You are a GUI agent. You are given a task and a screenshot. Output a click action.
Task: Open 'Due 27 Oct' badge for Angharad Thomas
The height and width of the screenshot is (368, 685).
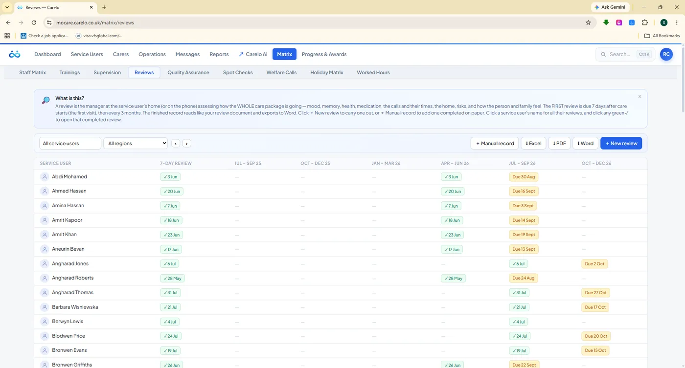click(x=595, y=293)
